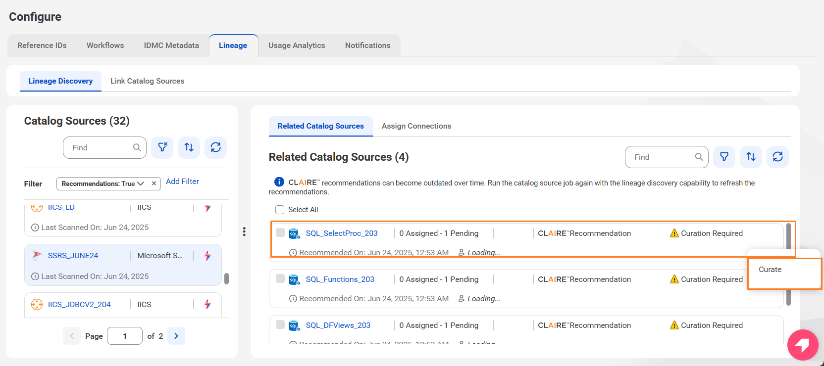Open the SQL_Functions_203 link

tap(340, 279)
